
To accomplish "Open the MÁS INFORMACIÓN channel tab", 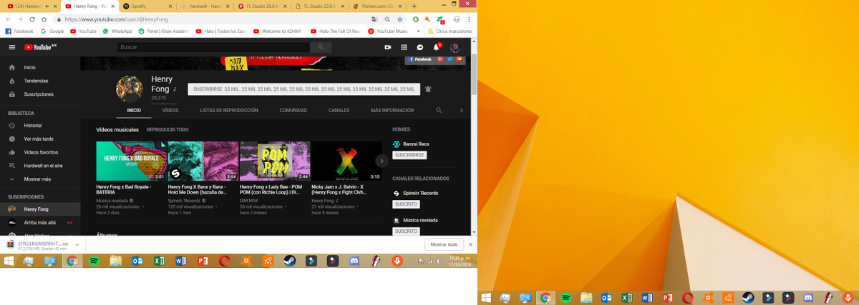I will (x=392, y=111).
